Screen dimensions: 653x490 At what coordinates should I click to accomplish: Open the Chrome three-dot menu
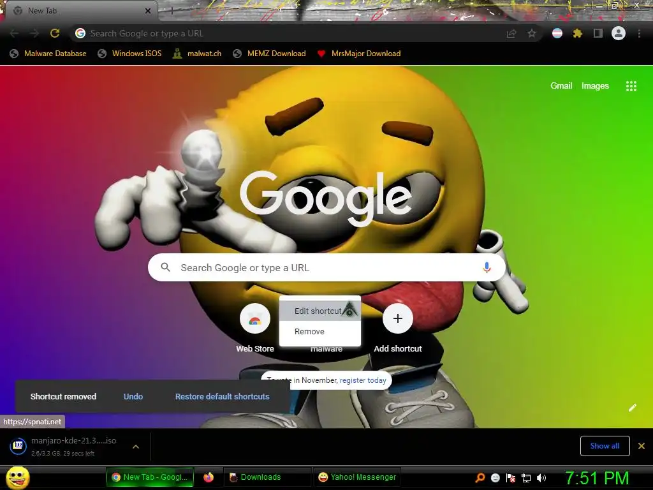(639, 33)
